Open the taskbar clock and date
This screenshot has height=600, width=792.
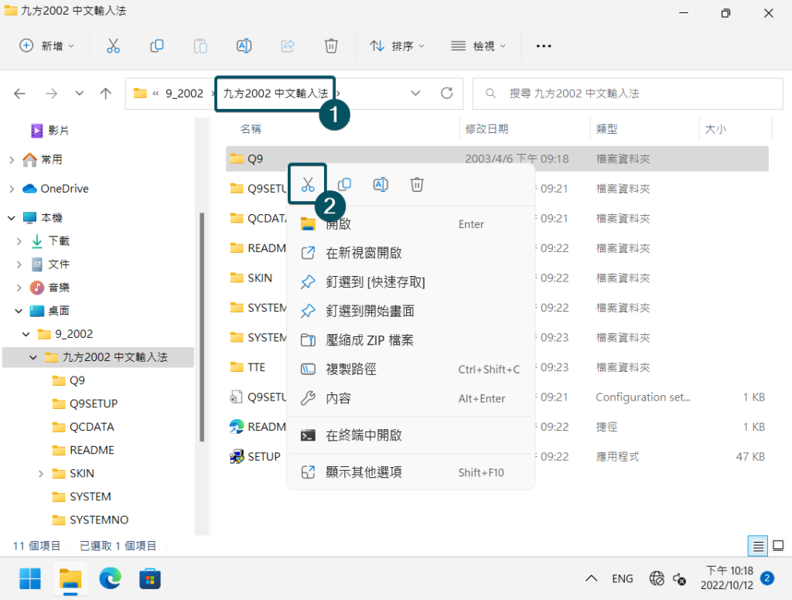click(x=729, y=578)
